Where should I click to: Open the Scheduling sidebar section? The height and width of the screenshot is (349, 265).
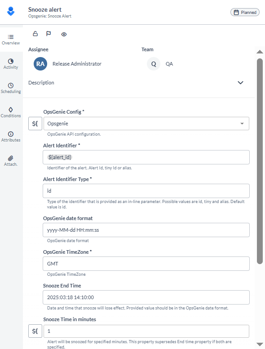point(11,88)
